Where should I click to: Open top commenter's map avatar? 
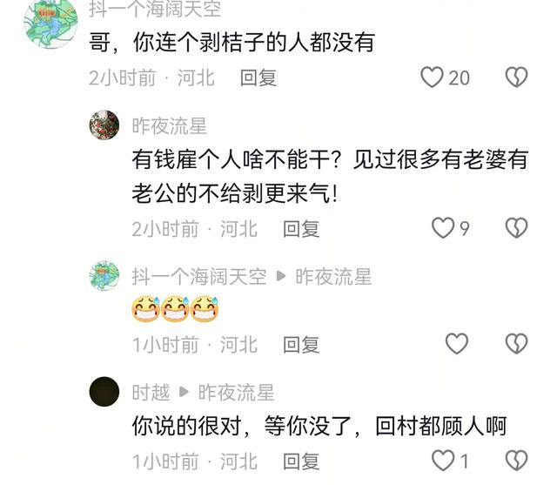(x=50, y=22)
